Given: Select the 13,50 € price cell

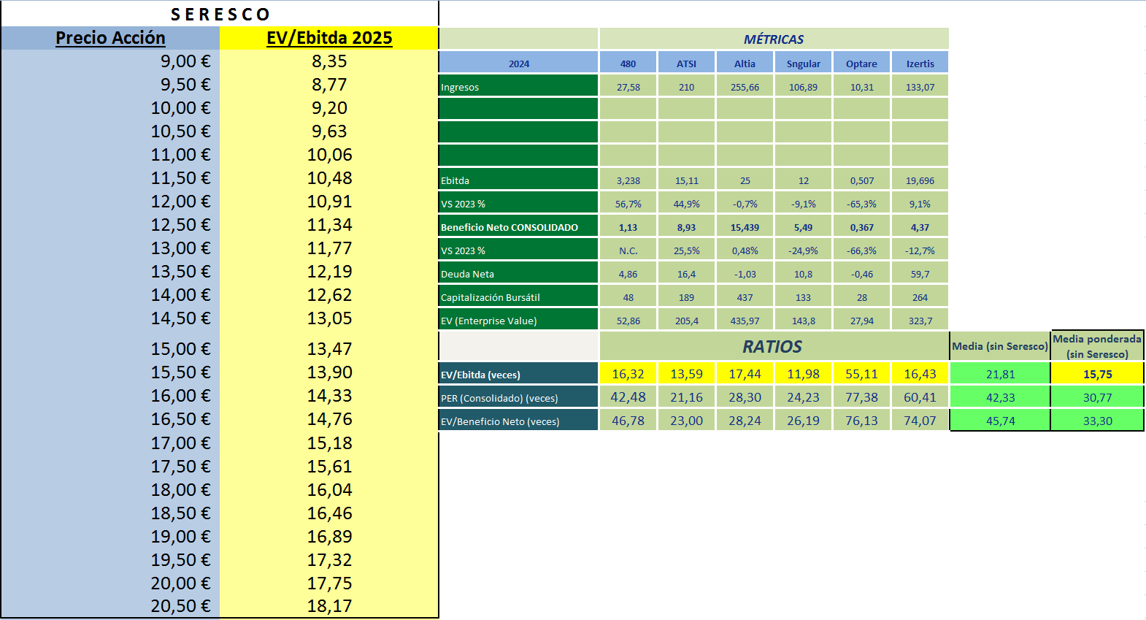Looking at the screenshot, I should coord(110,272).
